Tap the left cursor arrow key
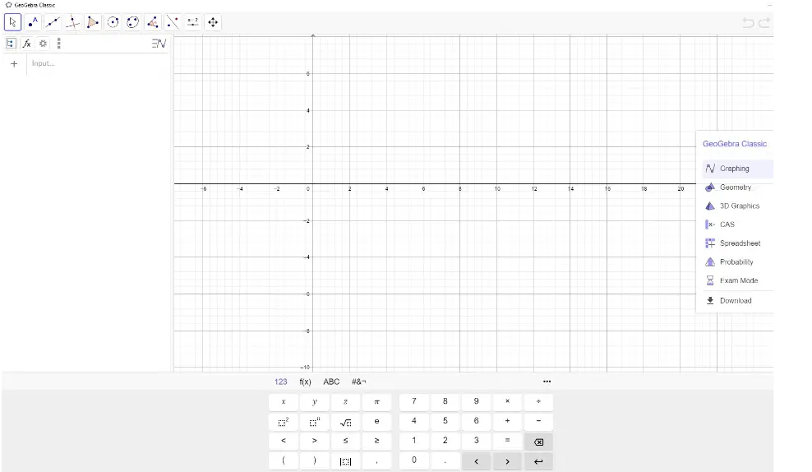Viewport: 812px width, 472px height. [476, 461]
